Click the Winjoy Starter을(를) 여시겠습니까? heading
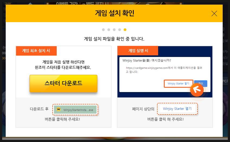 (147, 60)
